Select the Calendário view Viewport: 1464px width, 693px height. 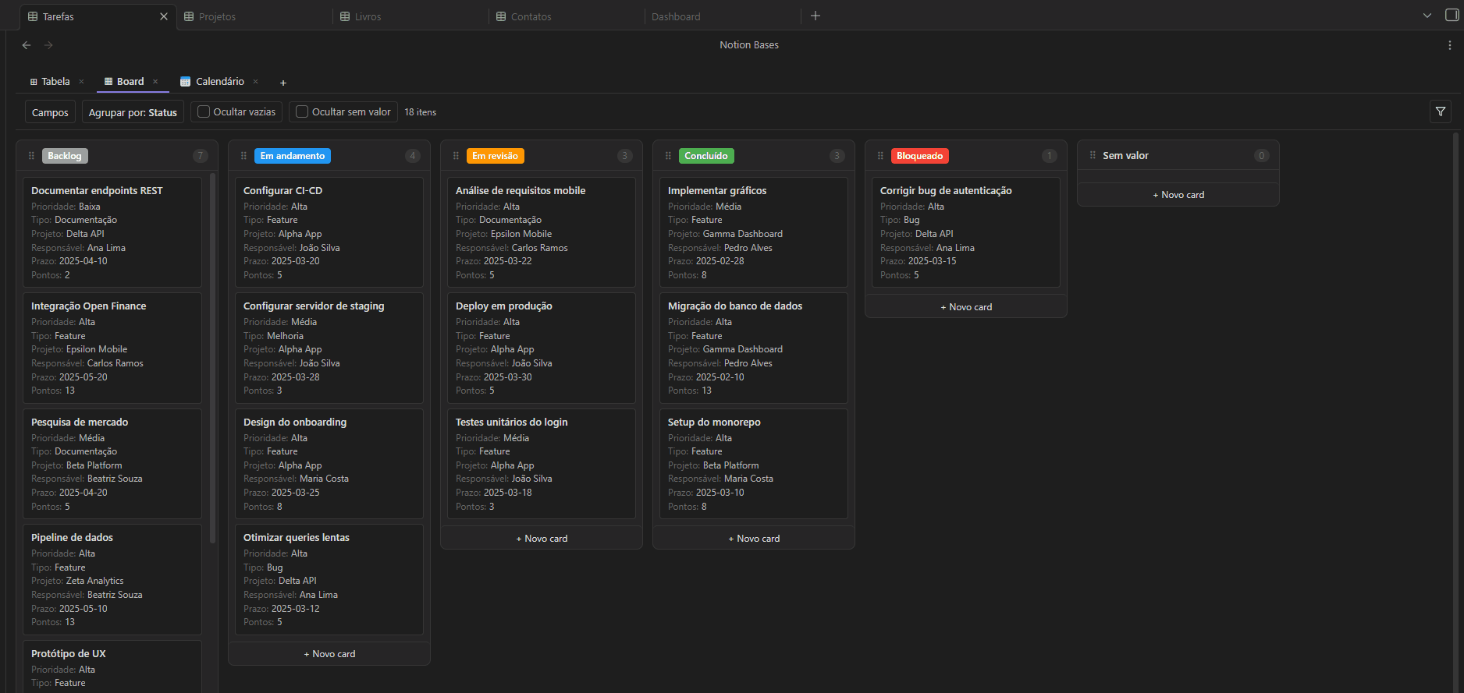219,81
